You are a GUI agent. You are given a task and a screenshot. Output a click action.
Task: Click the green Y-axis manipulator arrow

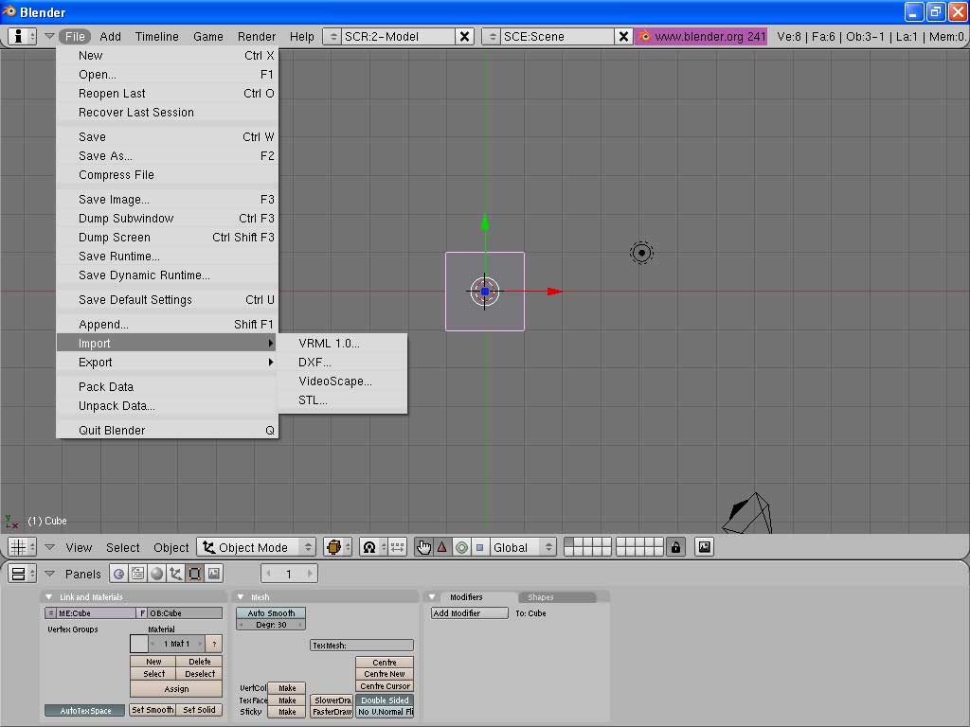point(485,222)
